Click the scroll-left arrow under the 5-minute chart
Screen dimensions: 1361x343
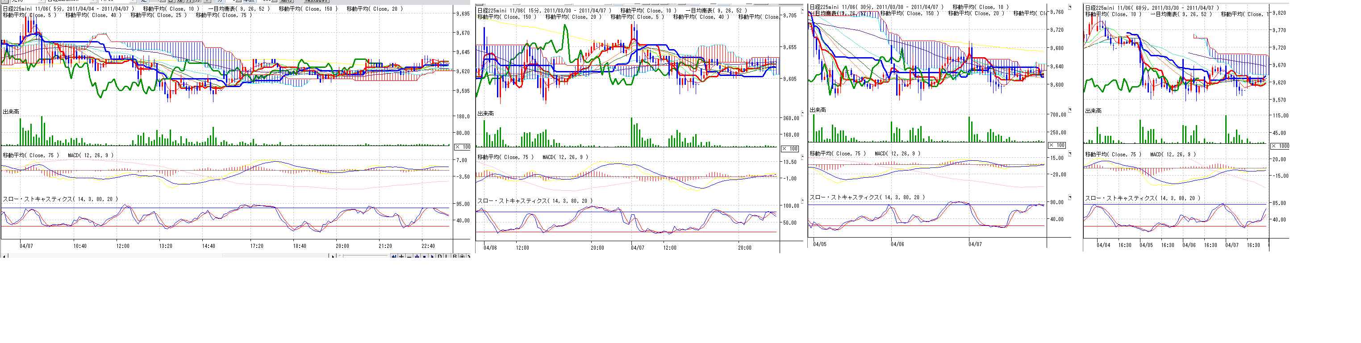click(4, 256)
